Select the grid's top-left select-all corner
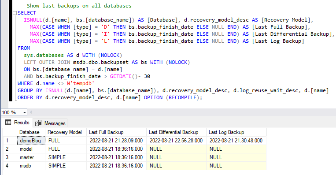This screenshot has width=336, height=175. [x=10, y=132]
